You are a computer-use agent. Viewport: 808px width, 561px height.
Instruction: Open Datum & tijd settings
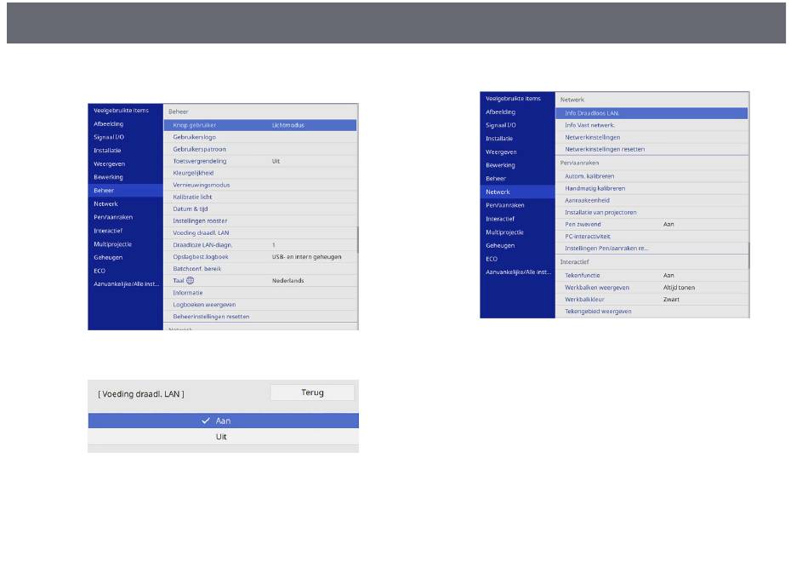tap(260, 209)
